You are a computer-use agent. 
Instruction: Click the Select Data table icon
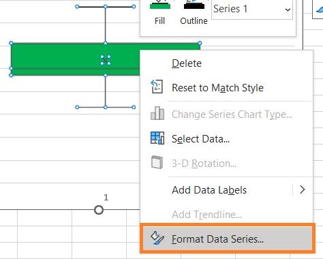click(157, 138)
